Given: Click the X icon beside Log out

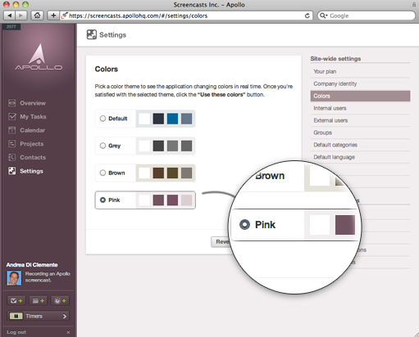Looking at the screenshot, I should coord(68,332).
